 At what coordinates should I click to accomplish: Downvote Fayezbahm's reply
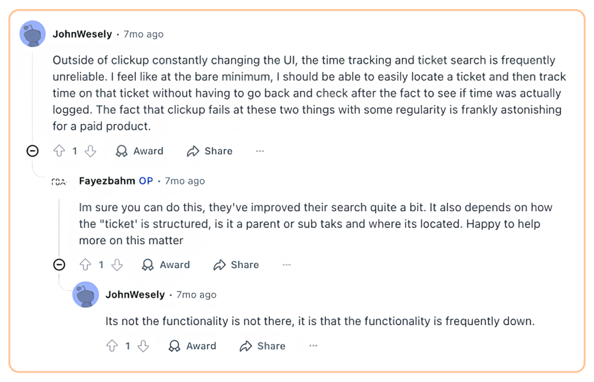tap(117, 264)
